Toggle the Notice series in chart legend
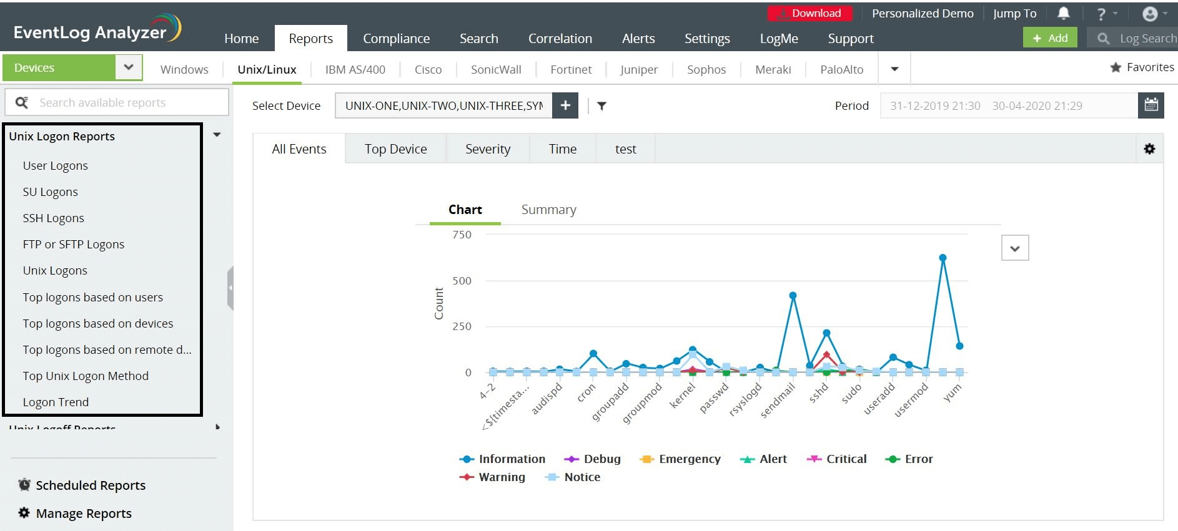This screenshot has width=1178, height=531. click(x=582, y=477)
